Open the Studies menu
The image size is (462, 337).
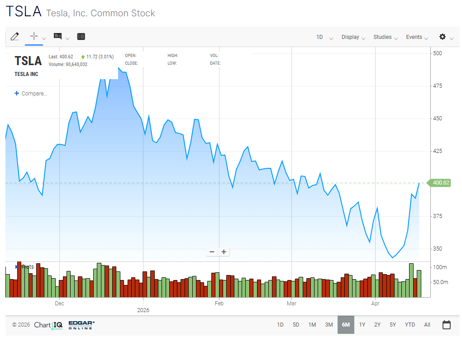[x=382, y=37]
